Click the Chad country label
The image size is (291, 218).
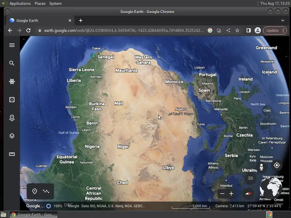tap(122, 183)
